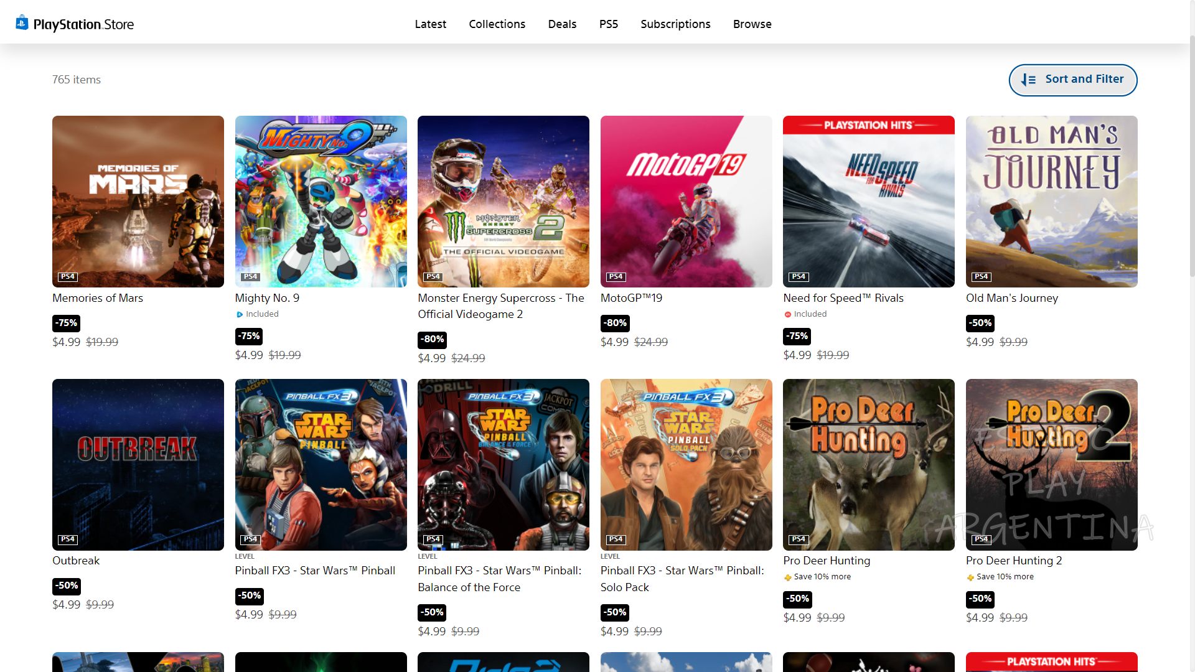Select the Outbreak game cover thumbnail
The image size is (1195, 672).
click(138, 464)
